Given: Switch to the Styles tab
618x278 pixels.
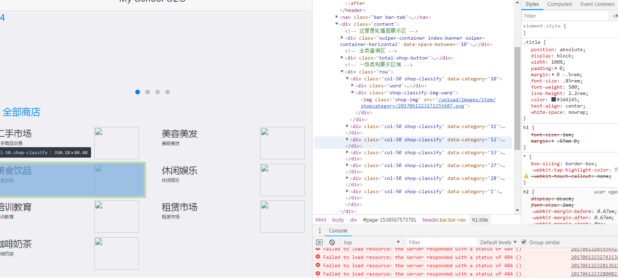Looking at the screenshot, I should coord(532,4).
